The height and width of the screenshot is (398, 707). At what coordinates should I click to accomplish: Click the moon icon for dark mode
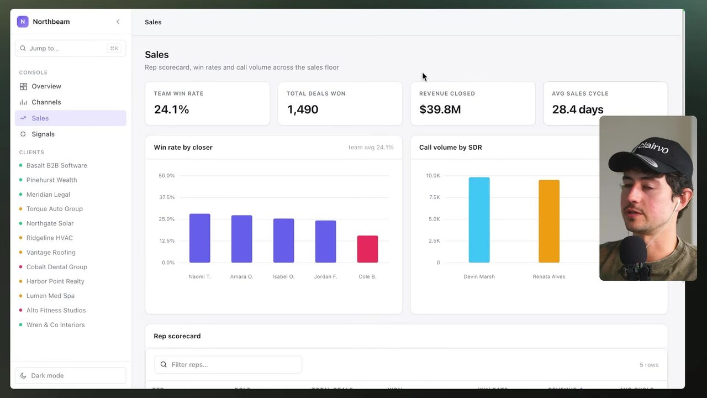point(23,375)
